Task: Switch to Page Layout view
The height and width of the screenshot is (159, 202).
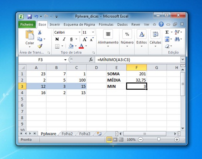Action: (x=115, y=139)
